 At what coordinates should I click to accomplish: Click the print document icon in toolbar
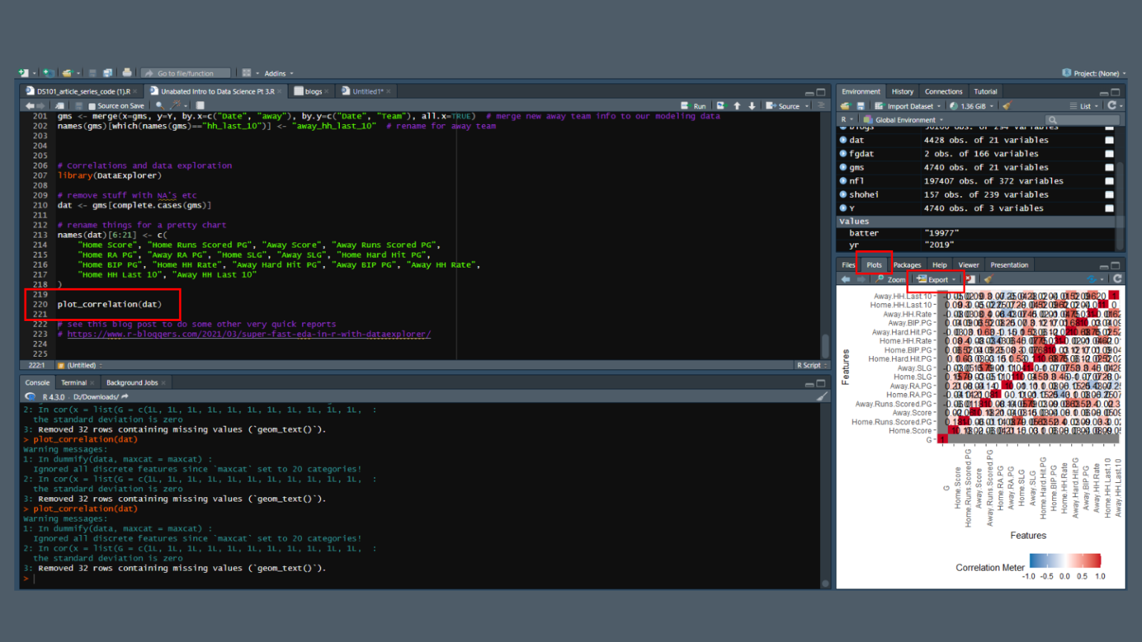coord(127,73)
